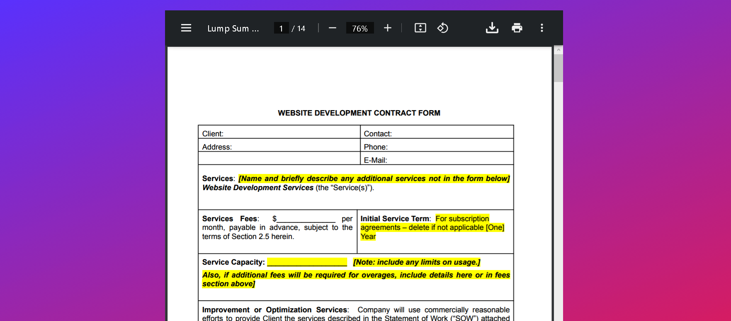Click the Service Capacity: label
The width and height of the screenshot is (731, 321).
(233, 262)
